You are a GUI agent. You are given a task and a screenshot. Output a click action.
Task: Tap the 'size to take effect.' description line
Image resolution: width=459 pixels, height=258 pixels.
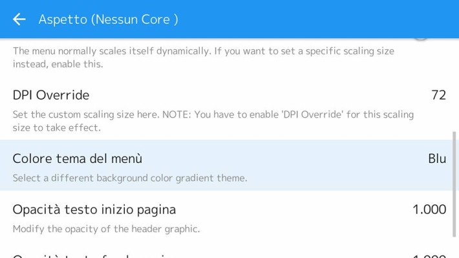coord(57,127)
